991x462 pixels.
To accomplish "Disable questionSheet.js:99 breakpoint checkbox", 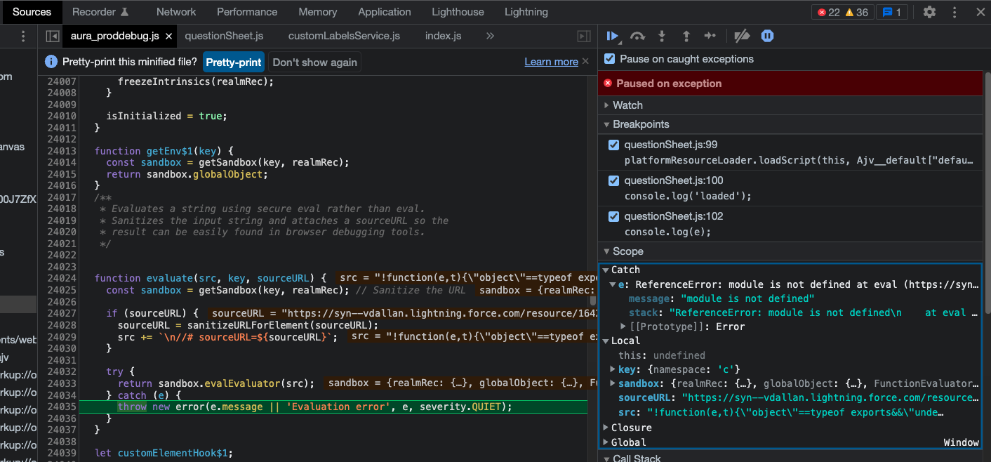I will pyautogui.click(x=613, y=145).
